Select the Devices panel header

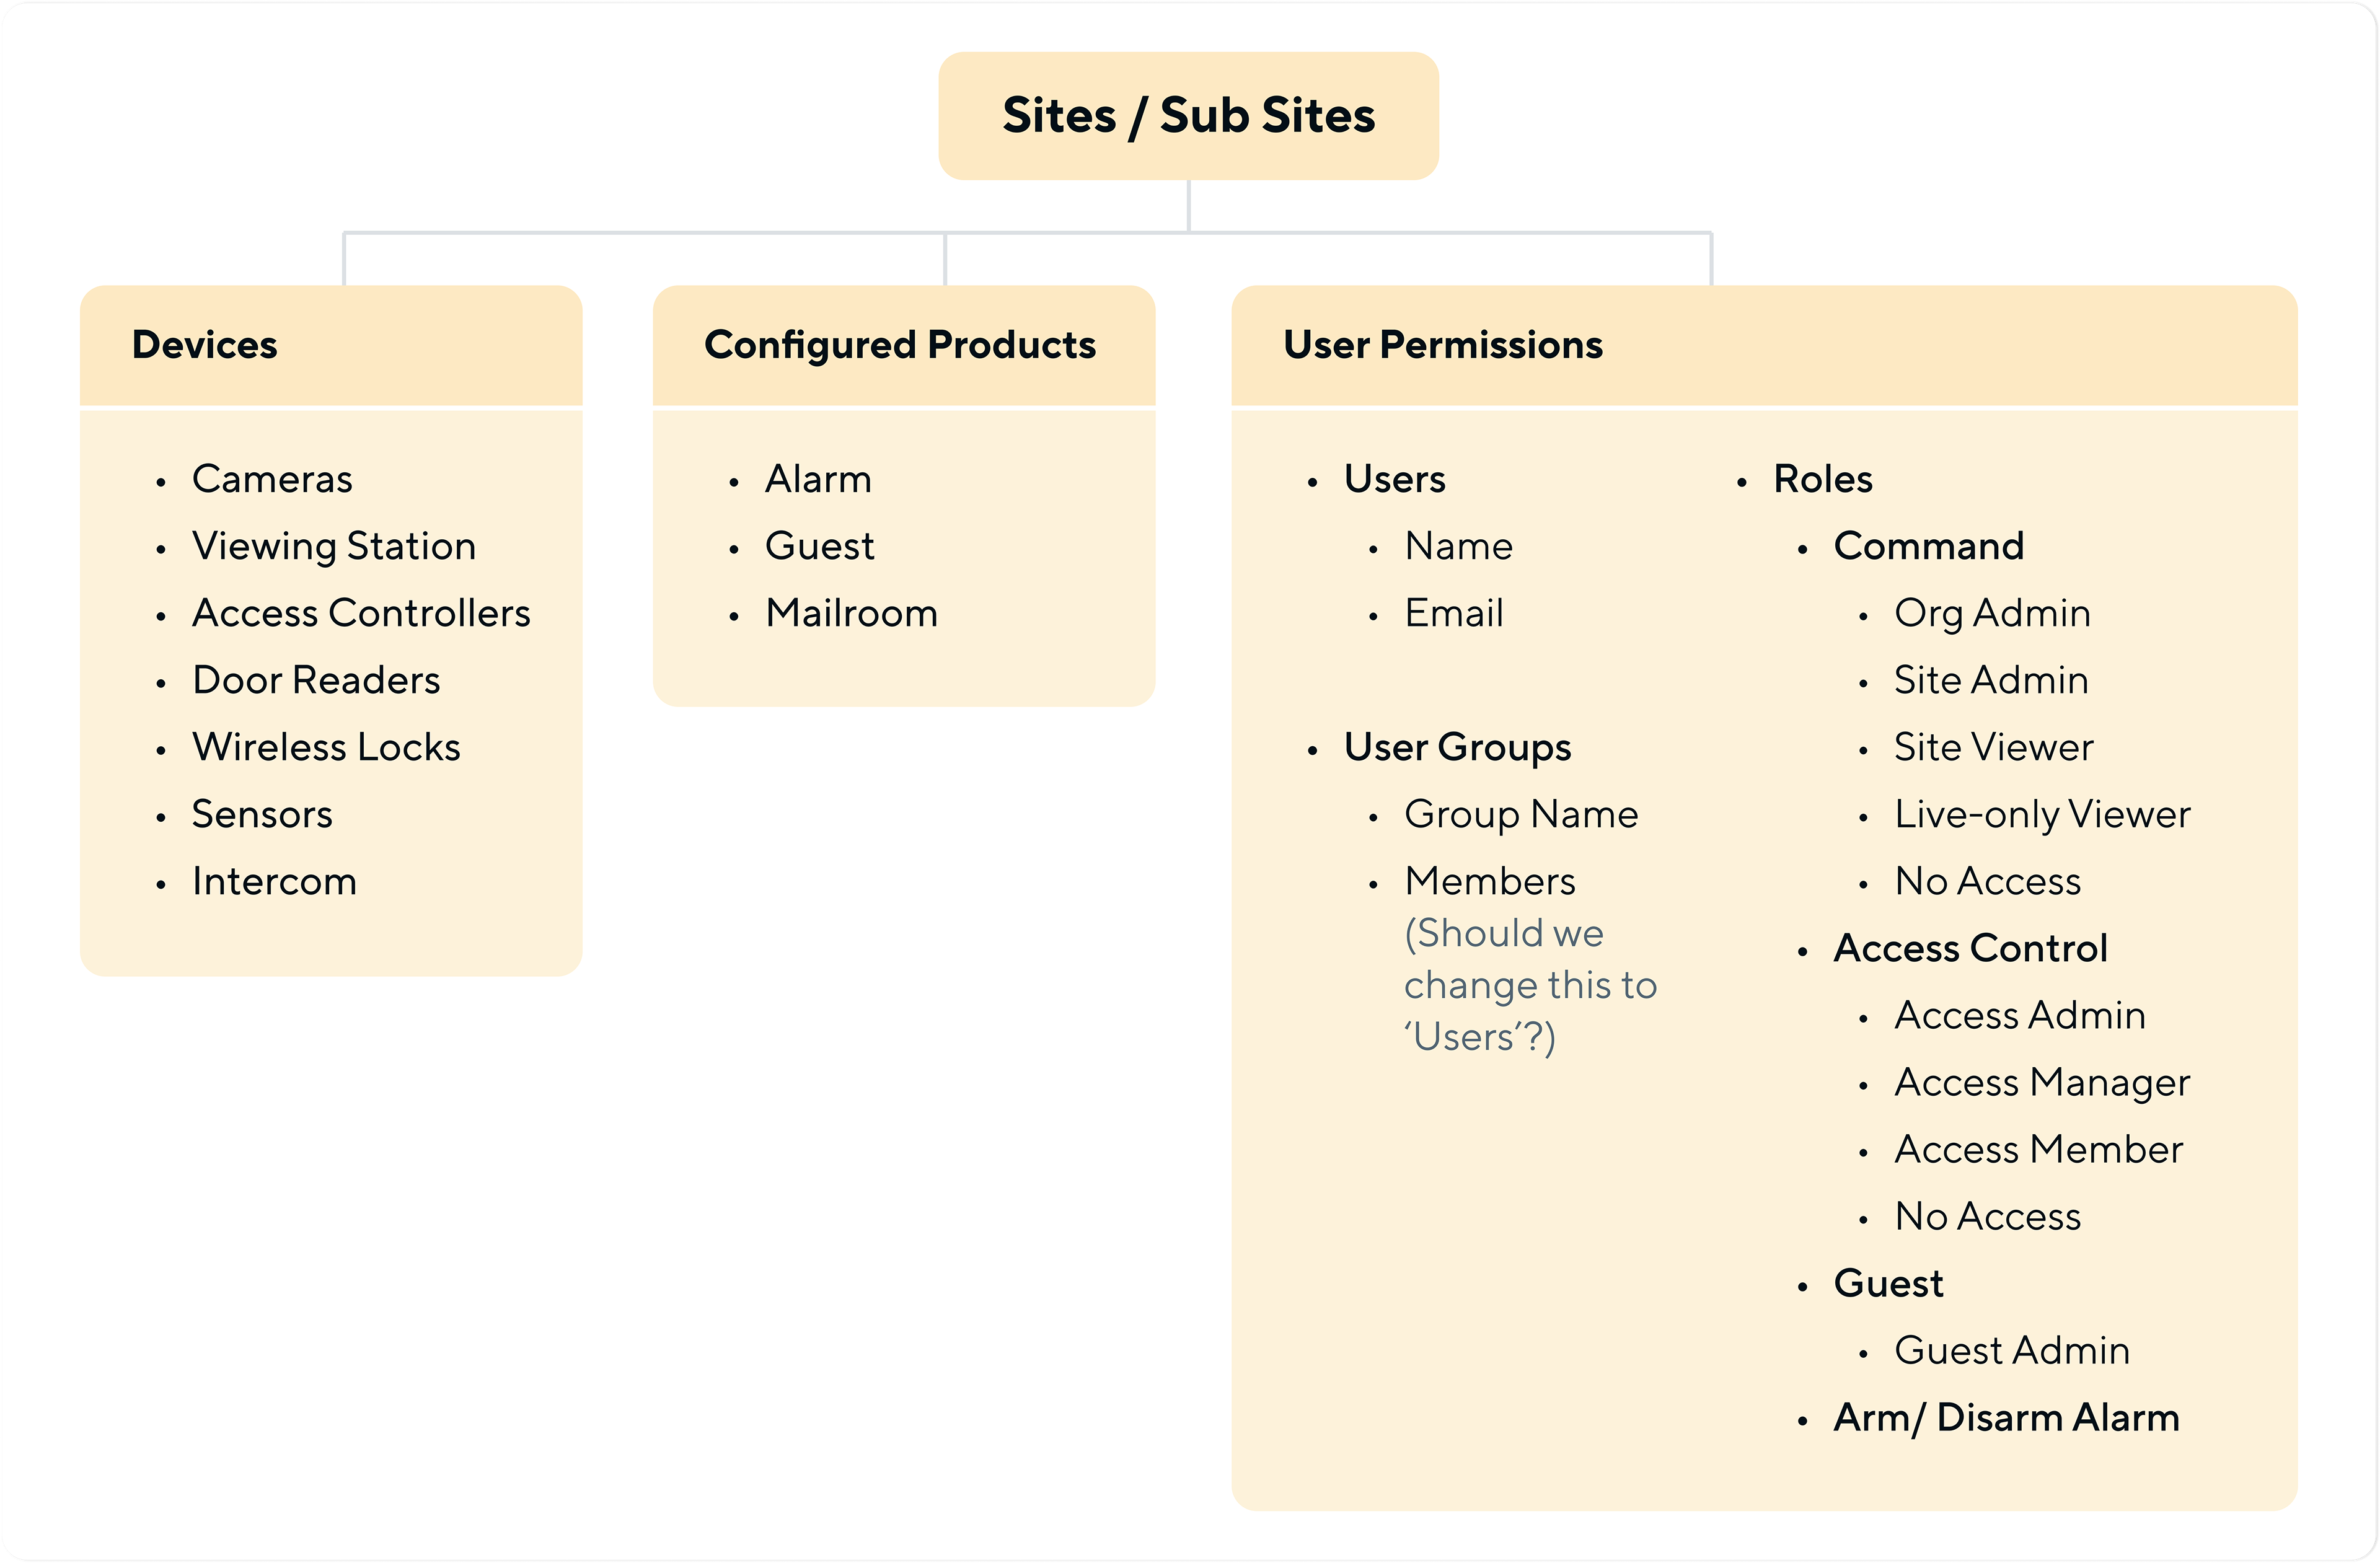click(205, 345)
